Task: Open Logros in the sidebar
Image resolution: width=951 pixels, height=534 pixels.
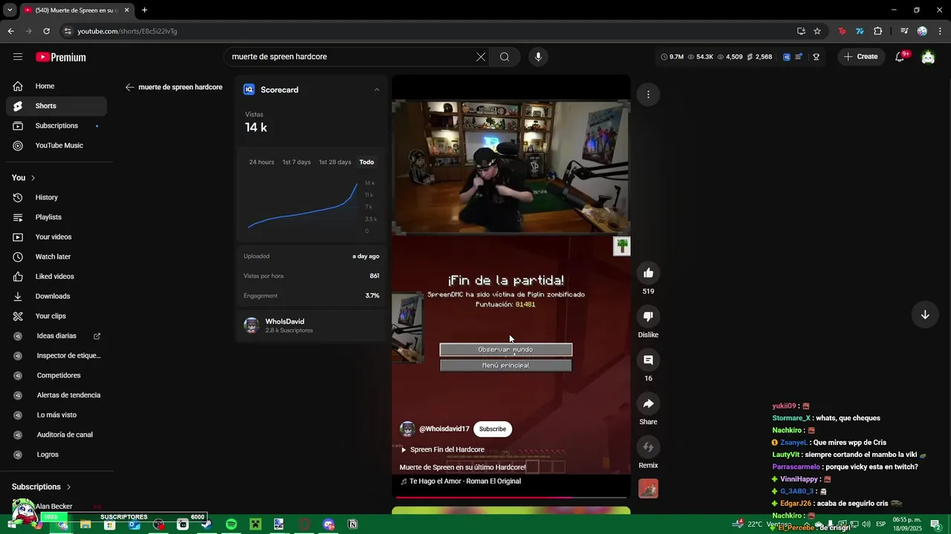Action: click(x=56, y=455)
